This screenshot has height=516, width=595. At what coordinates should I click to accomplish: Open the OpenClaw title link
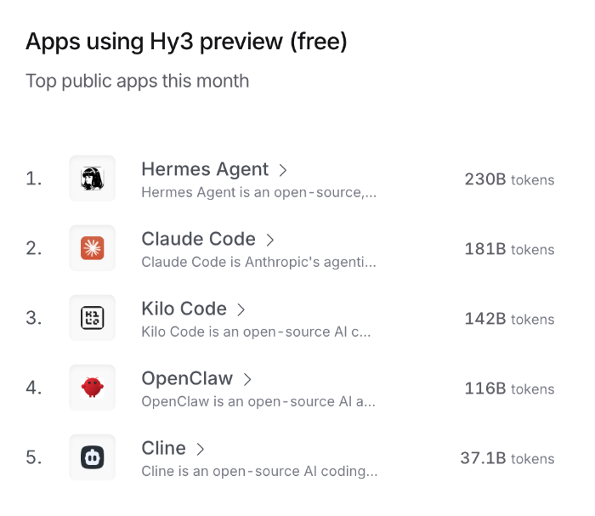coord(187,378)
